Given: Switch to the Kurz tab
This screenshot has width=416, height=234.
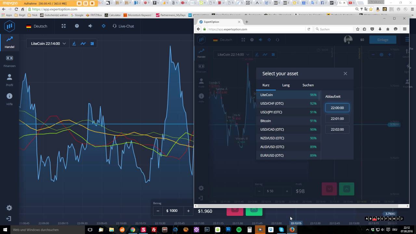Looking at the screenshot, I should pyautogui.click(x=266, y=85).
